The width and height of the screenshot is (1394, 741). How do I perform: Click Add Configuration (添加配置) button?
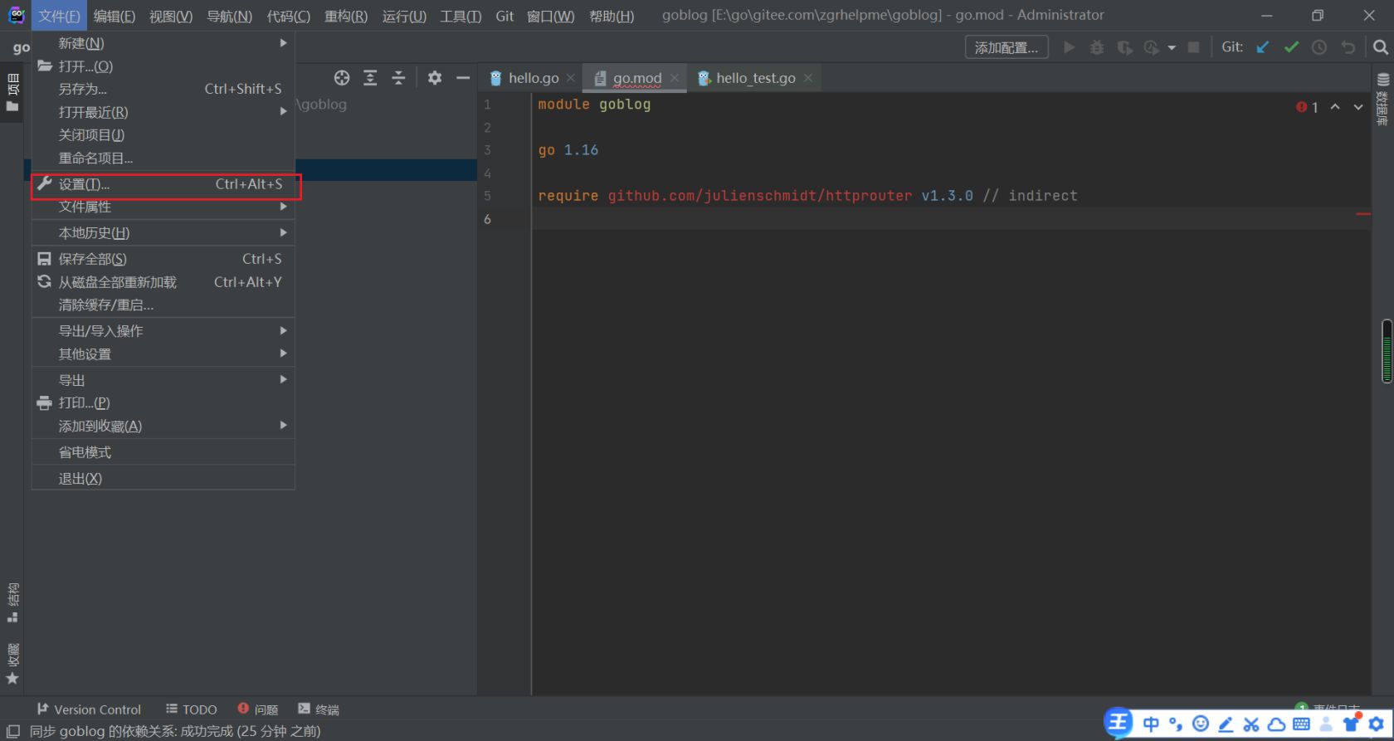coord(1007,47)
